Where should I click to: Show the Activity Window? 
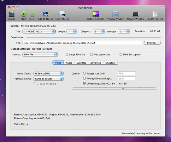tap(135, 14)
